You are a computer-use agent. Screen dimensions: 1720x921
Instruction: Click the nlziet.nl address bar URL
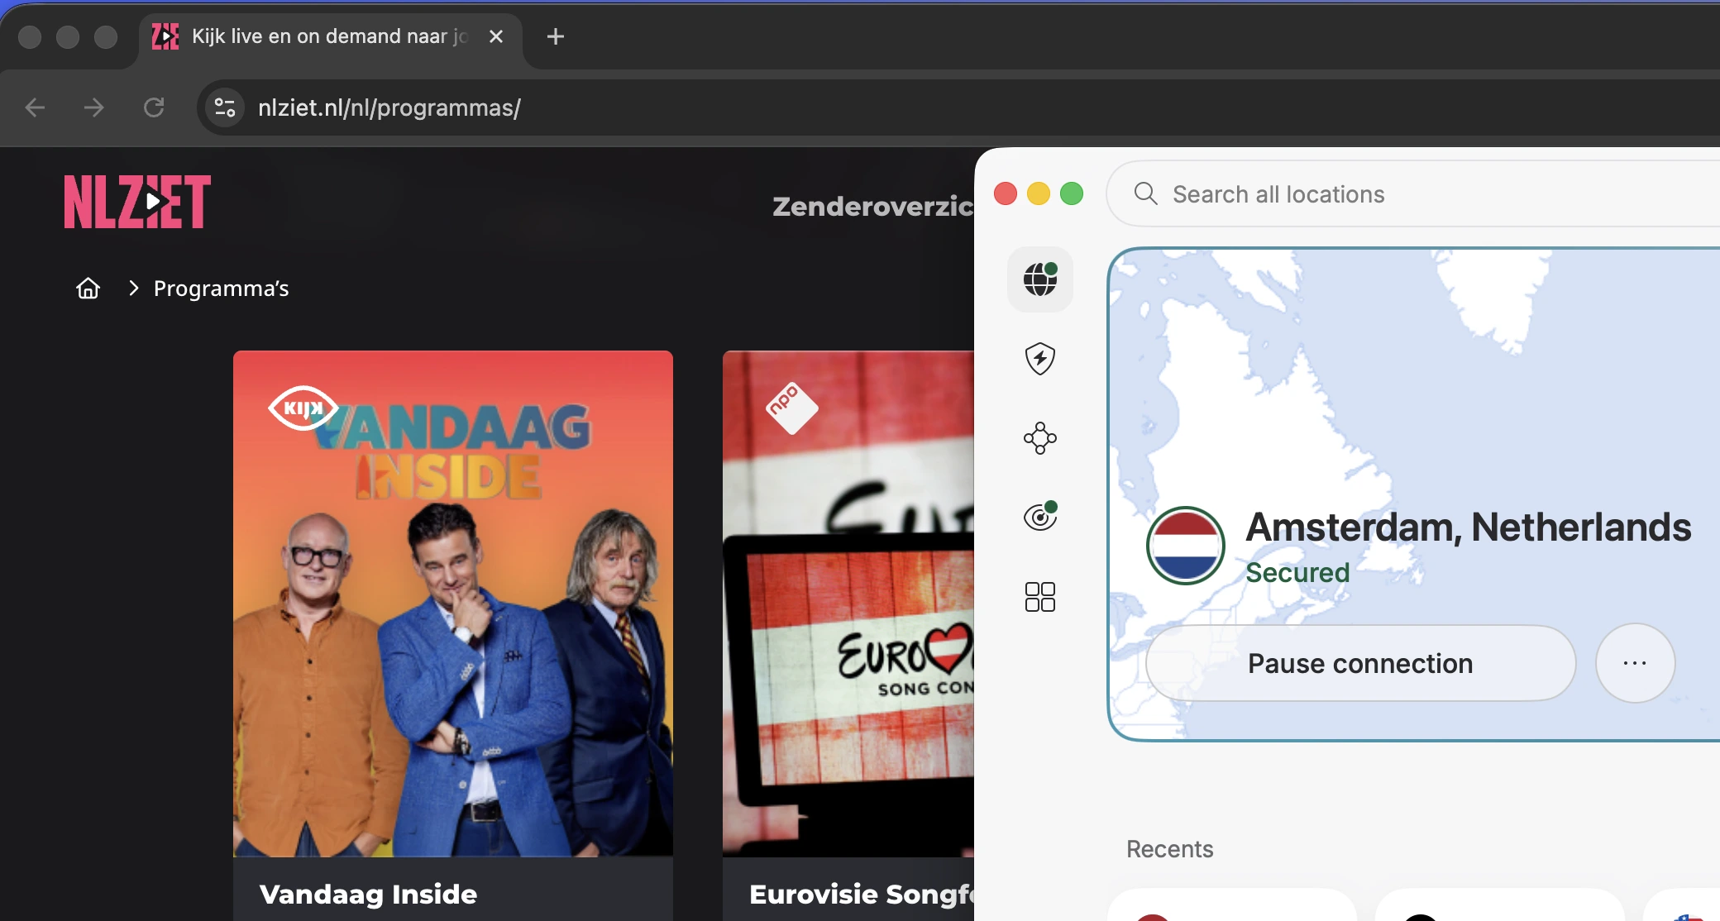tap(389, 107)
